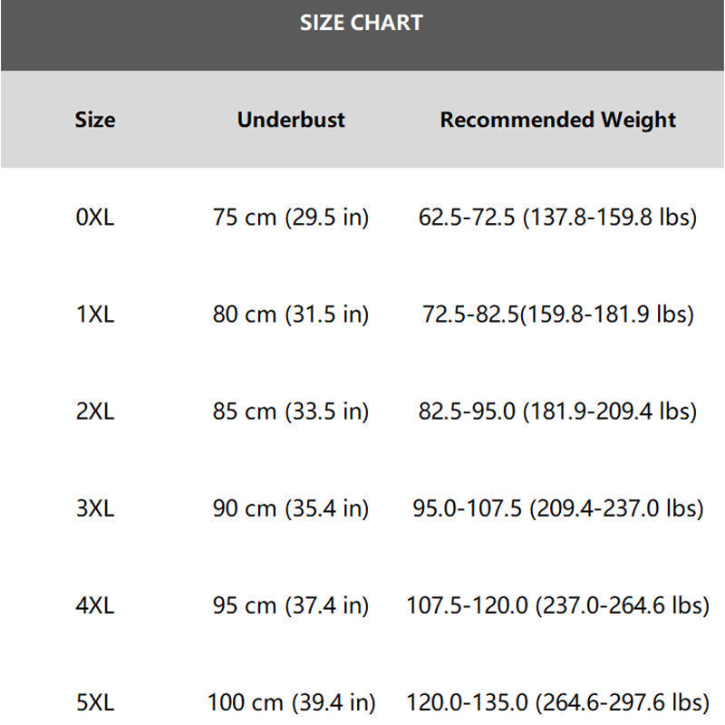The height and width of the screenshot is (725, 725).
Task: Click the 85 cm (33.5 in) underbust value
Action: 291,411
